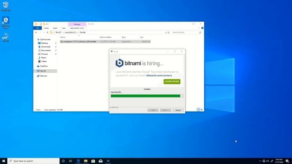Click New Folder quick access icon
Screen dimensions: 292x164
pos(44,24)
